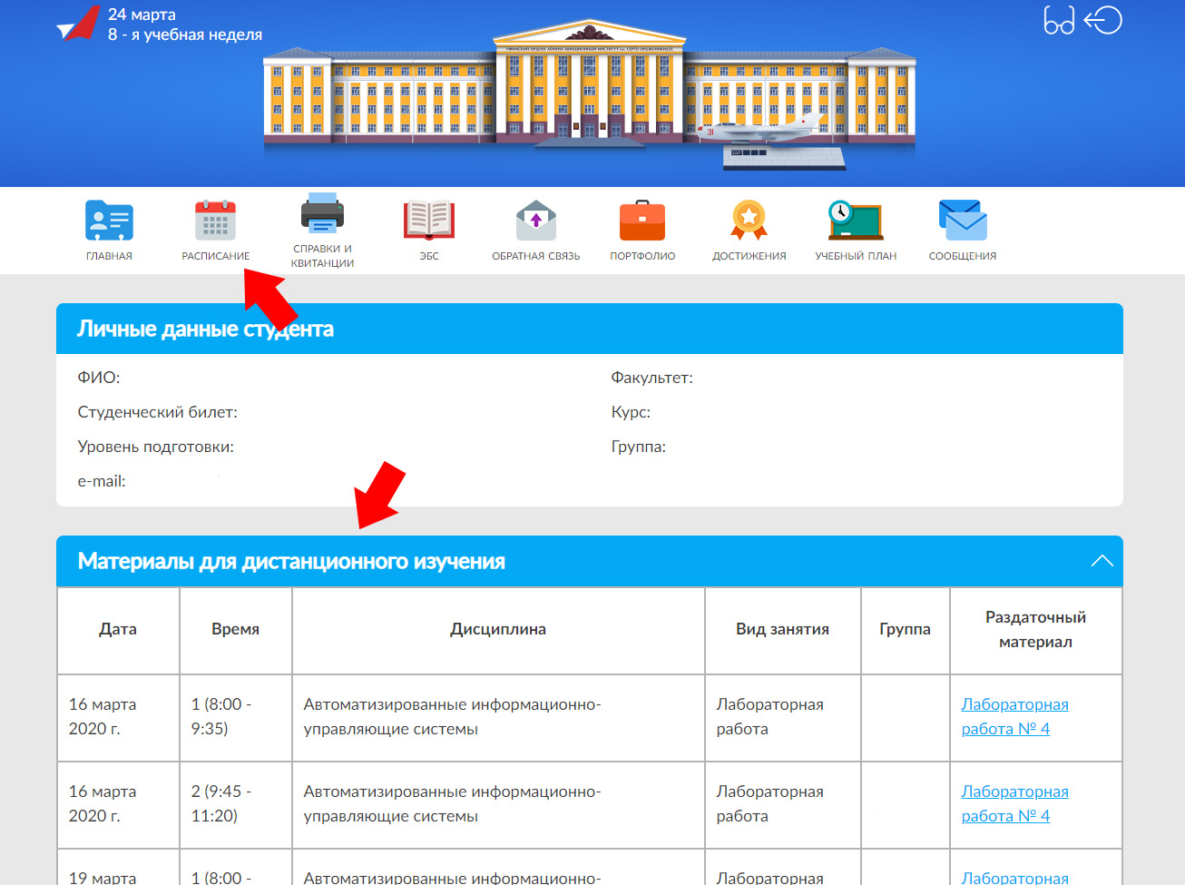This screenshot has height=885, width=1185.
Task: Click the ФИО label
Action: pos(99,378)
